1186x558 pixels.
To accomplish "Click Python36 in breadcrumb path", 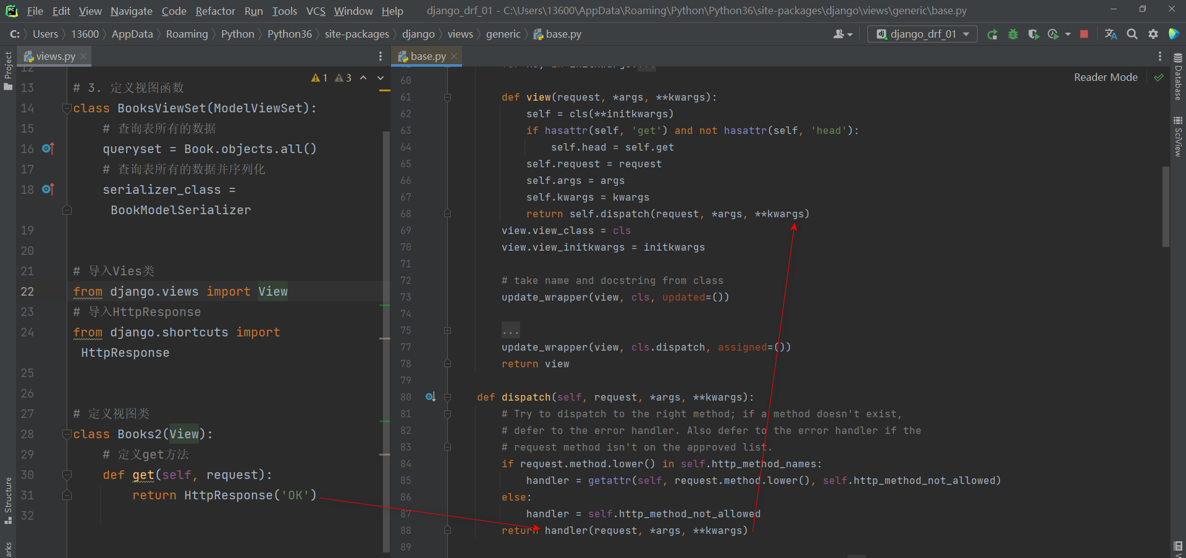I will (x=289, y=35).
